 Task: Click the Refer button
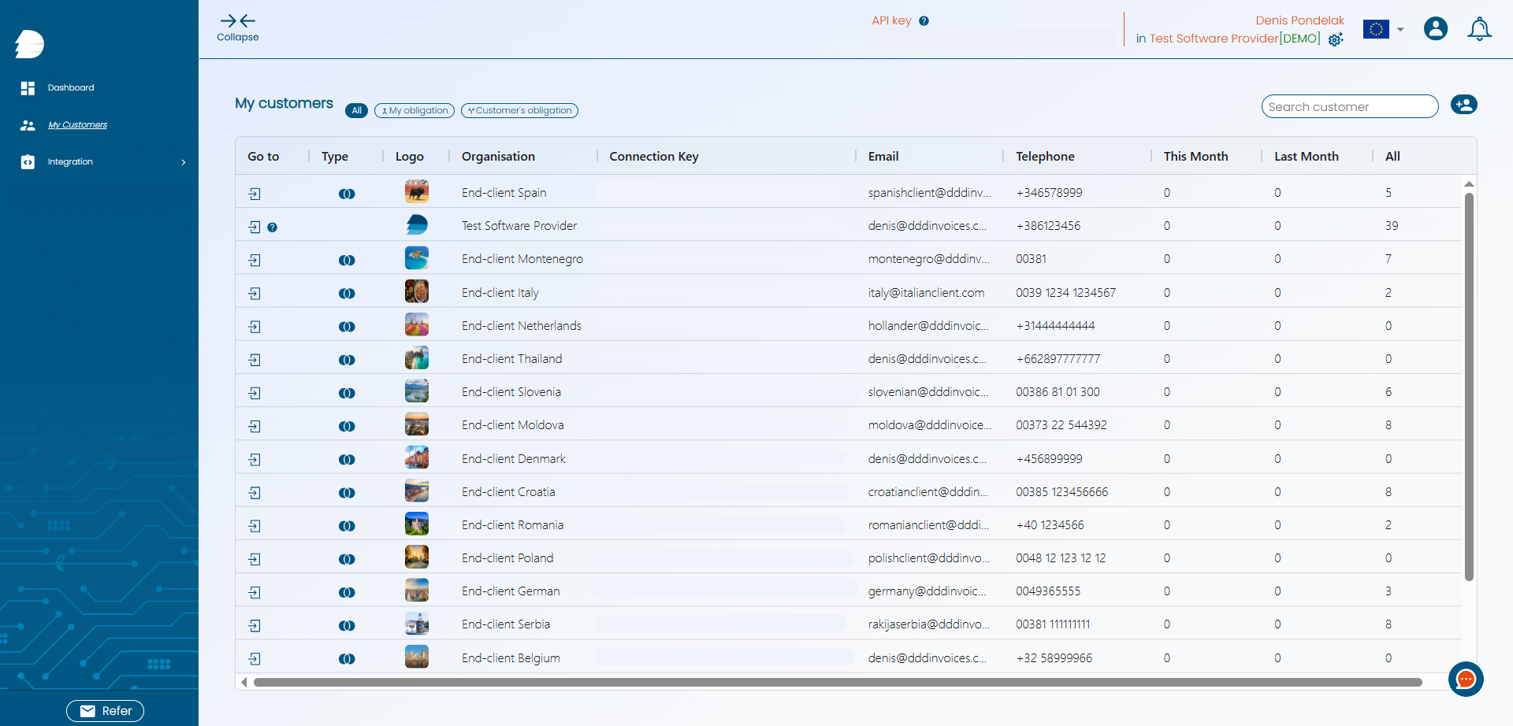click(105, 711)
